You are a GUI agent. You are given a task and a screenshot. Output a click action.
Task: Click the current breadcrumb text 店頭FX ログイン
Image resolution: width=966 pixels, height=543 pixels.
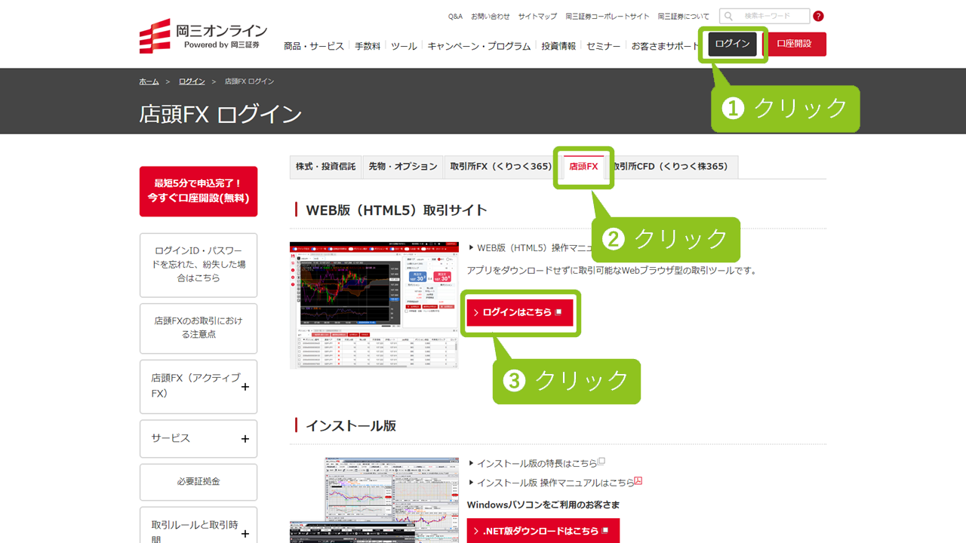(x=249, y=81)
